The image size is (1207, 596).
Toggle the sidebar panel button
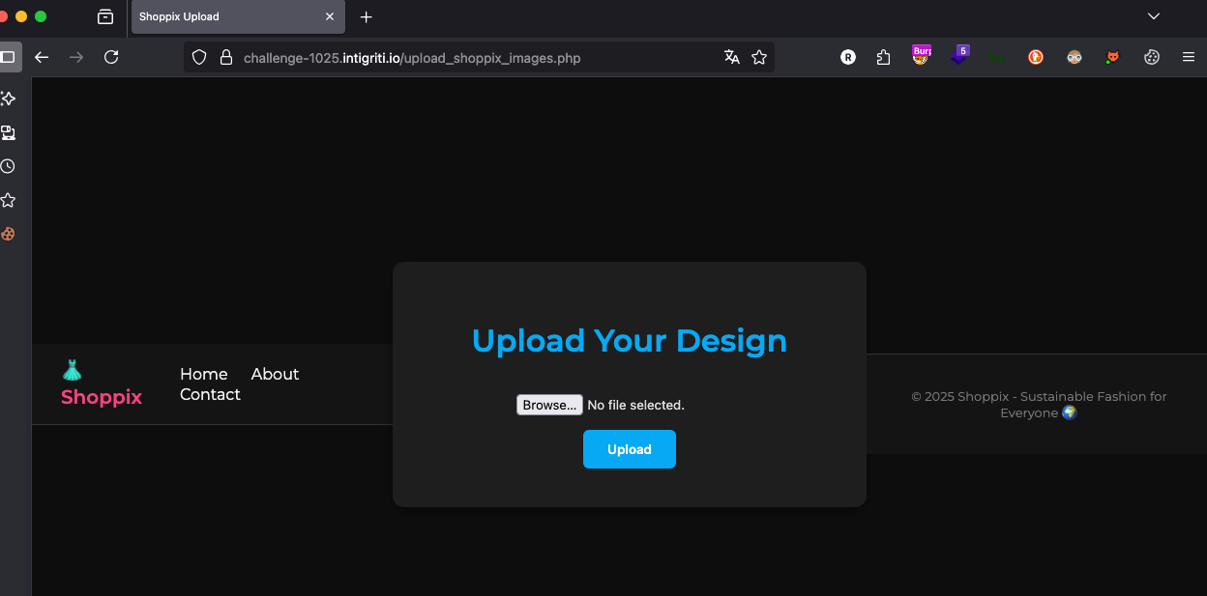pos(8,57)
